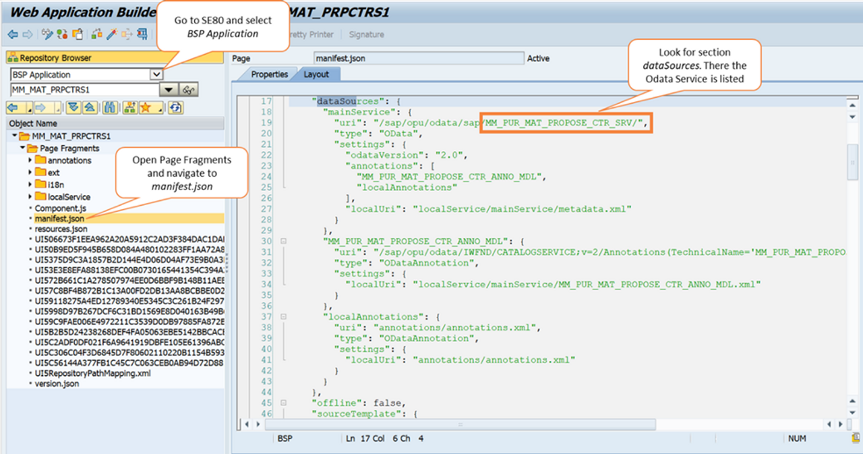Run the Check syntax icon
This screenshot has width=863, height=454.
coord(96,34)
